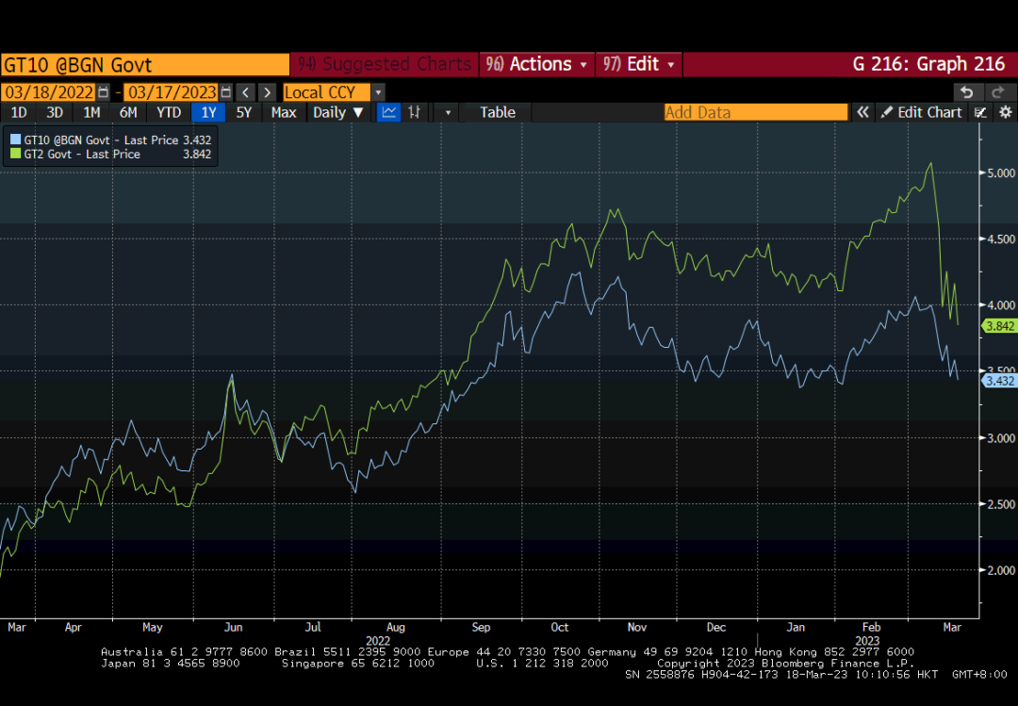The width and height of the screenshot is (1018, 706).
Task: Select the 6M time range
Action: (x=128, y=112)
